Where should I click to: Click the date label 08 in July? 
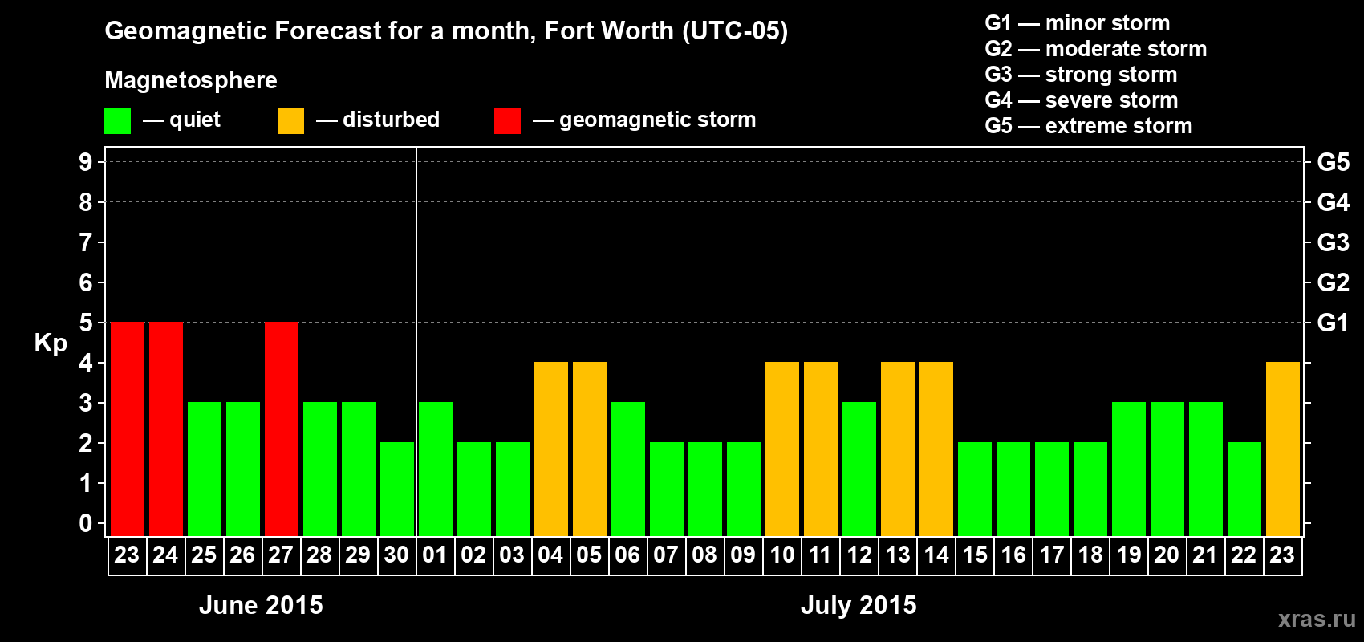coord(704,555)
